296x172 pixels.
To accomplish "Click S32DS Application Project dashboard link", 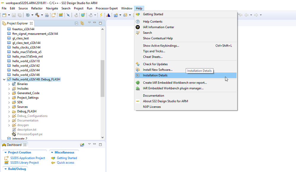I will point(28,158).
